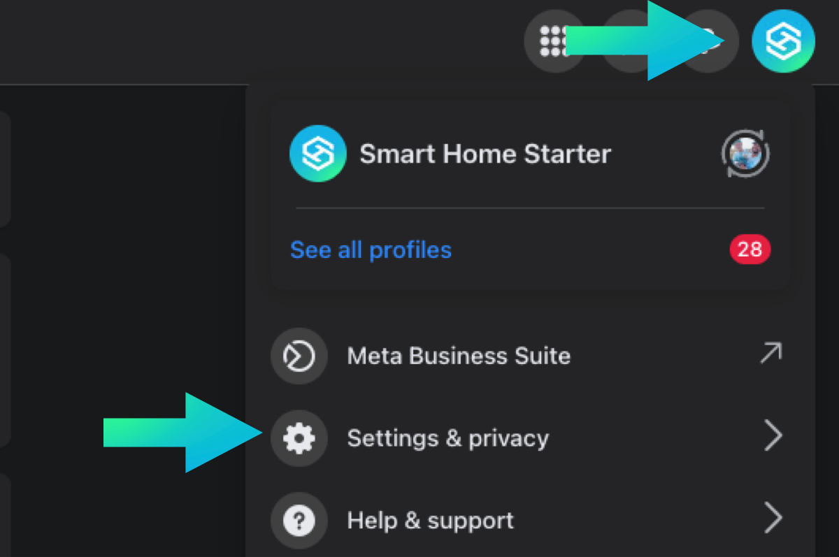Click the Help & support question mark icon
The image size is (839, 557).
pyautogui.click(x=299, y=521)
